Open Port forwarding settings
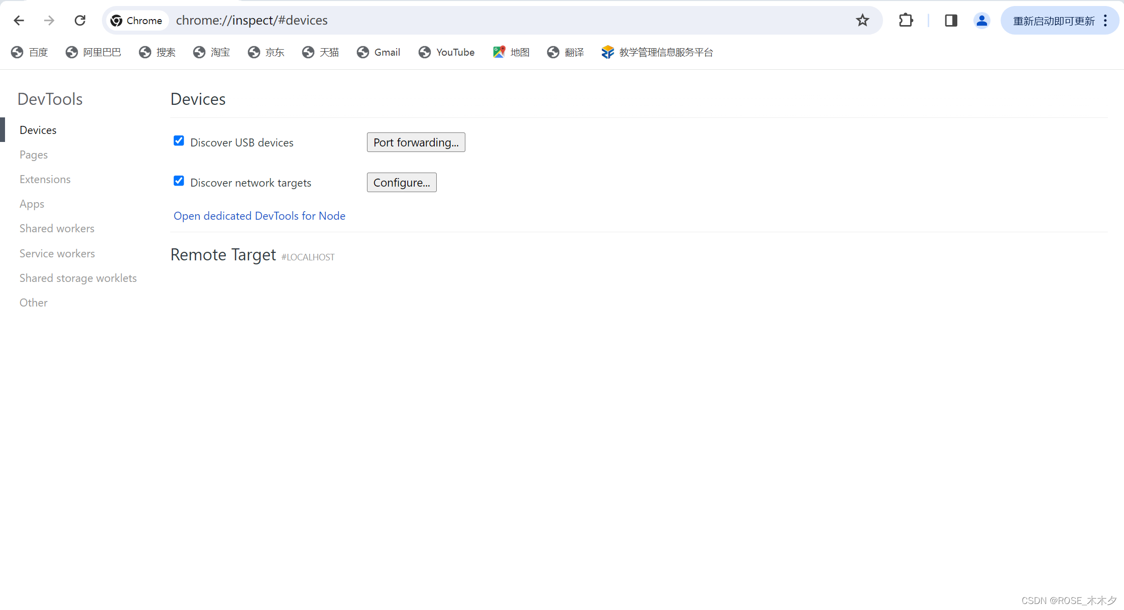Screen dimensions: 1124x610 click(x=416, y=142)
